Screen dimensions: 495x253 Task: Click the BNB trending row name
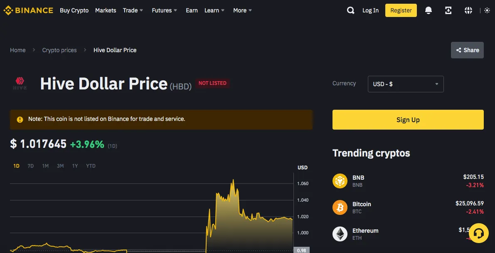(358, 178)
